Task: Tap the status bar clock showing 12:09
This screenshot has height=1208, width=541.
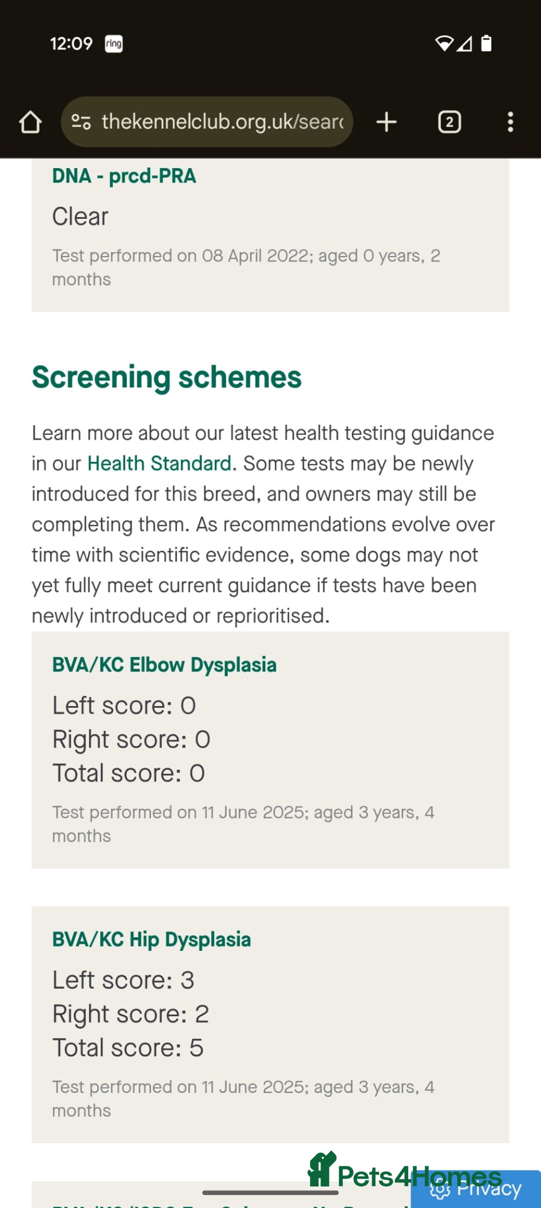Action: (x=71, y=44)
